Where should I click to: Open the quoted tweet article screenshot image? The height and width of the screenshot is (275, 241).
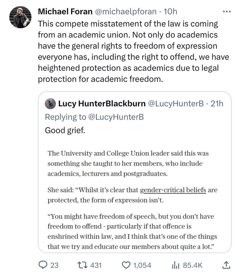click(x=135, y=198)
